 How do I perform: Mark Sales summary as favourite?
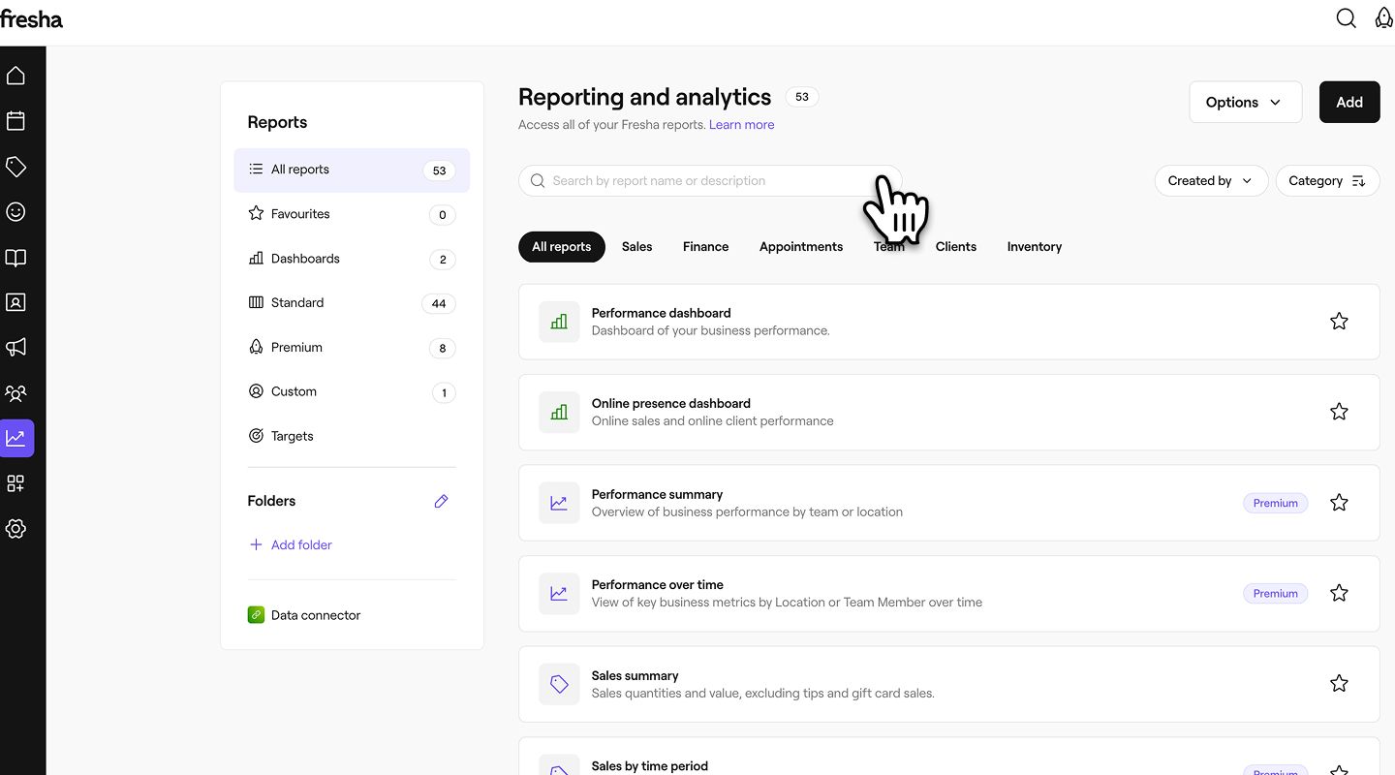click(1339, 684)
